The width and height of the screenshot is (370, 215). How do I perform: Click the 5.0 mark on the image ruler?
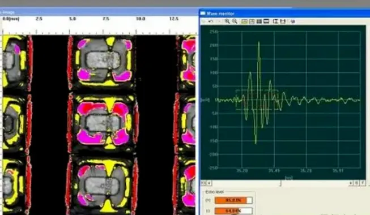73,19
